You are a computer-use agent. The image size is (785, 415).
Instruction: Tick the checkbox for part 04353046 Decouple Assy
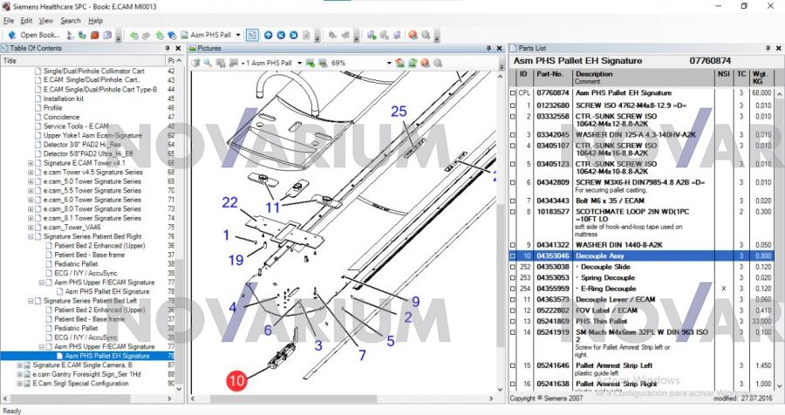coord(514,256)
